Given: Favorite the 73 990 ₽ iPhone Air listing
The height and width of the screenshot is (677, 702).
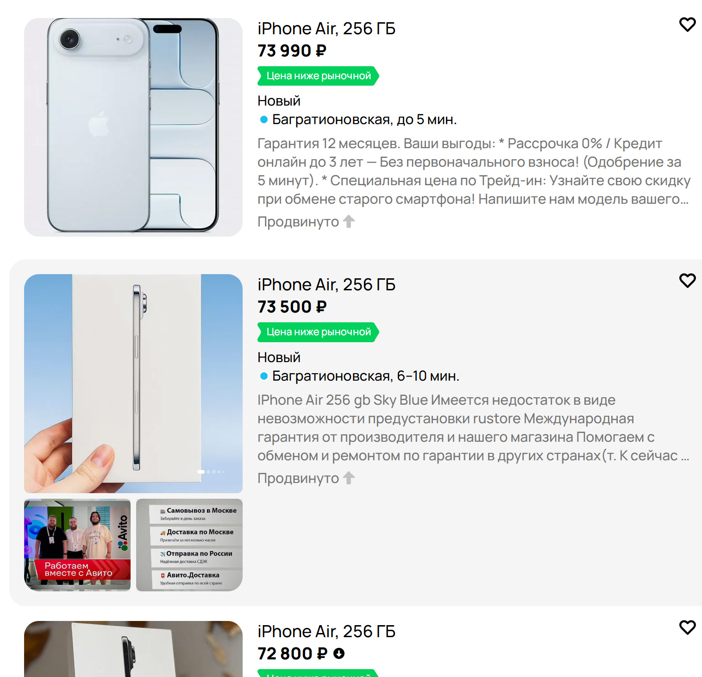Looking at the screenshot, I should 687,25.
